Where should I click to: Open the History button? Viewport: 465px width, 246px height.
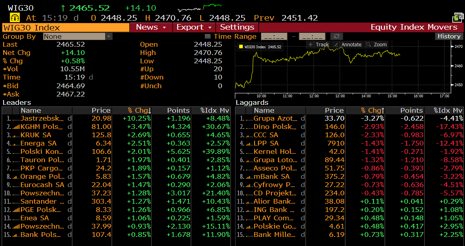point(449,36)
